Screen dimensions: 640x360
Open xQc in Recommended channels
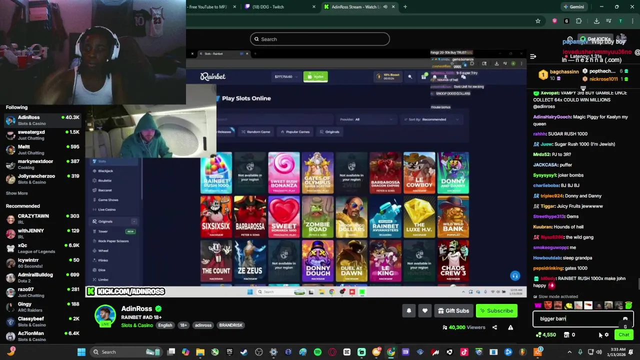pyautogui.click(x=42, y=248)
